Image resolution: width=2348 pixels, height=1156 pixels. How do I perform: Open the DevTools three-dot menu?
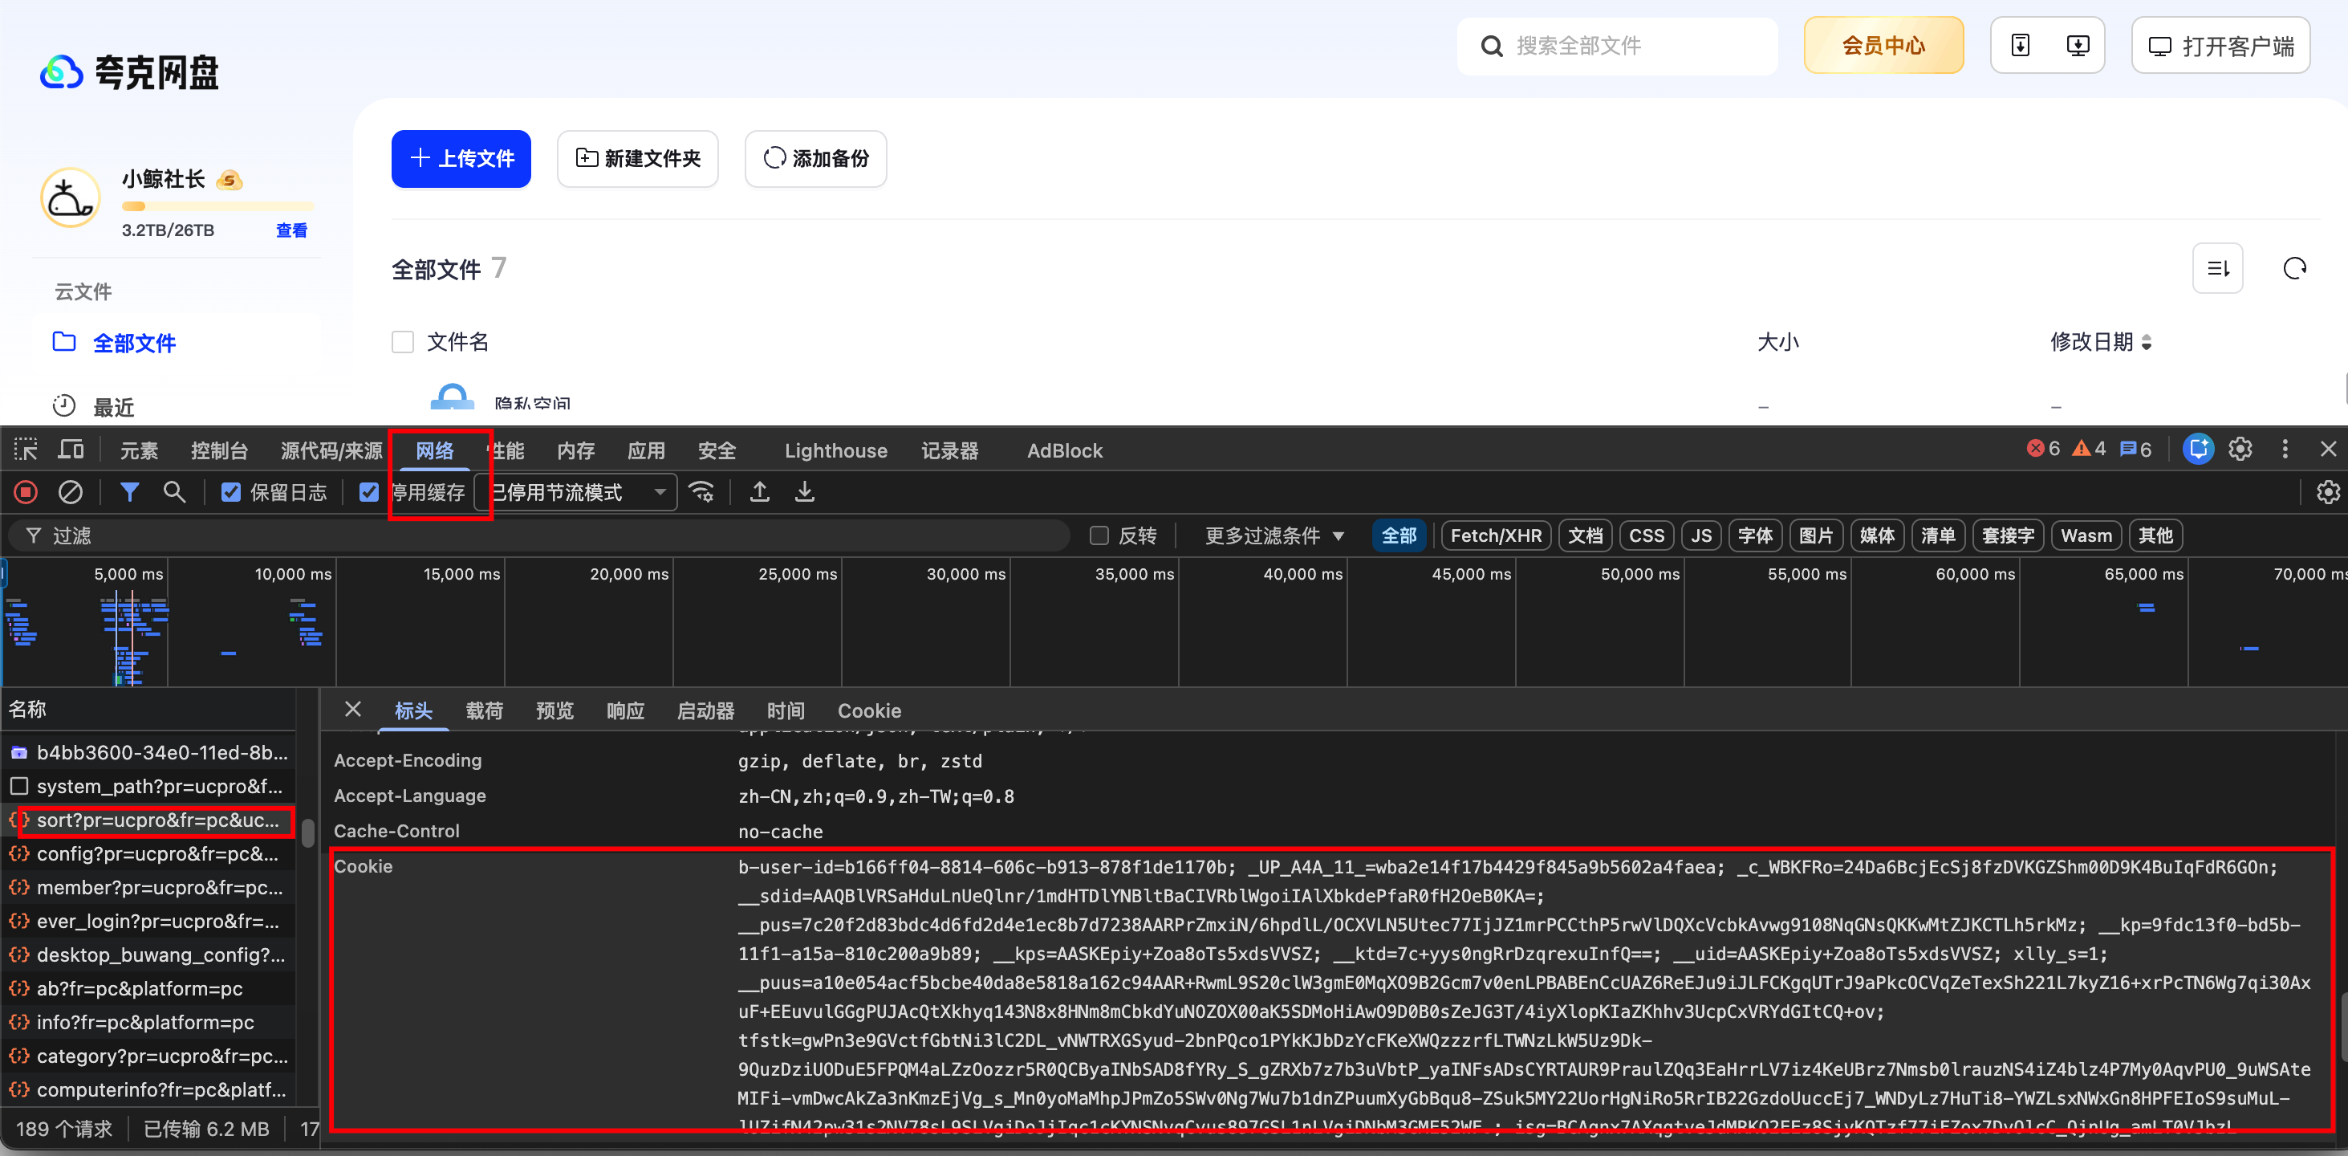tap(2285, 450)
